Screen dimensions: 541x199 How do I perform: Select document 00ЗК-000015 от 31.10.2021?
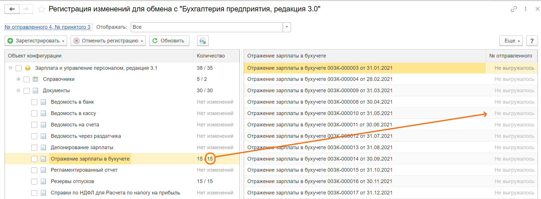coord(365,170)
